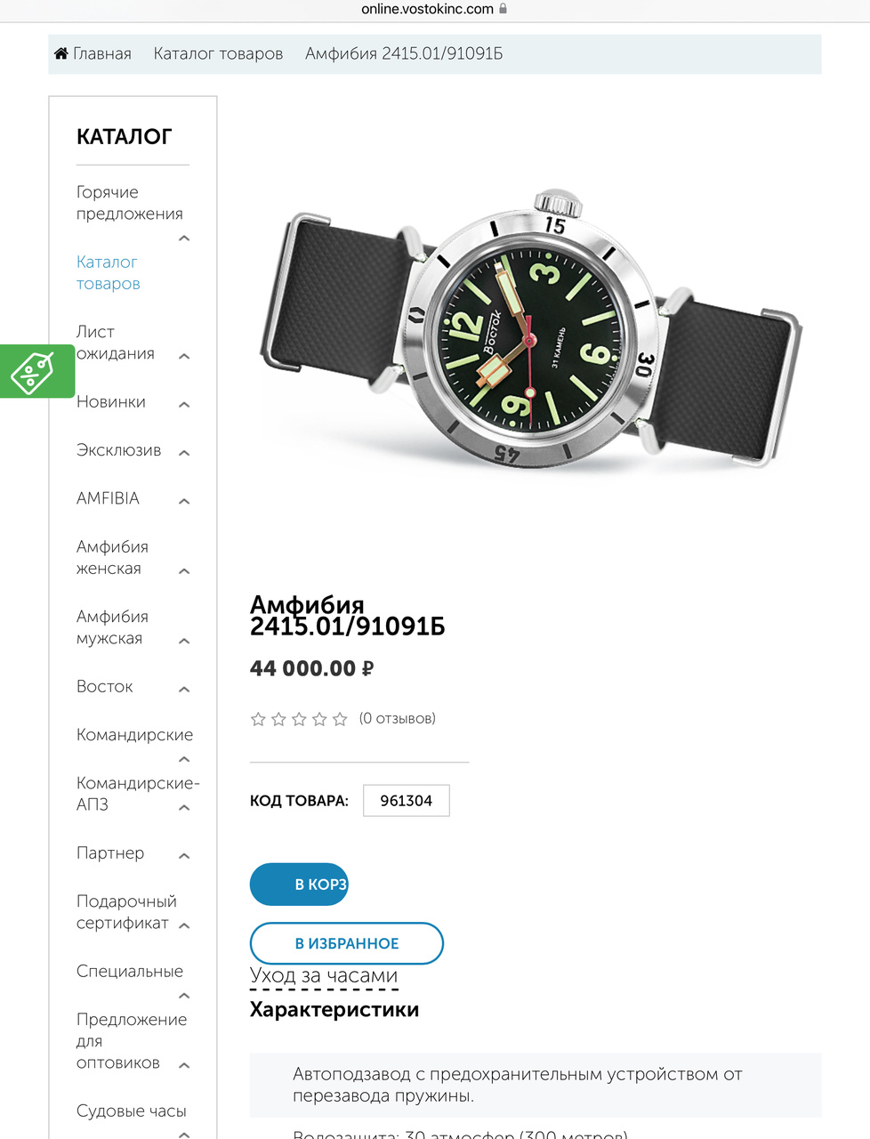Select the Командирские category
870x1139 pixels.
coord(134,735)
